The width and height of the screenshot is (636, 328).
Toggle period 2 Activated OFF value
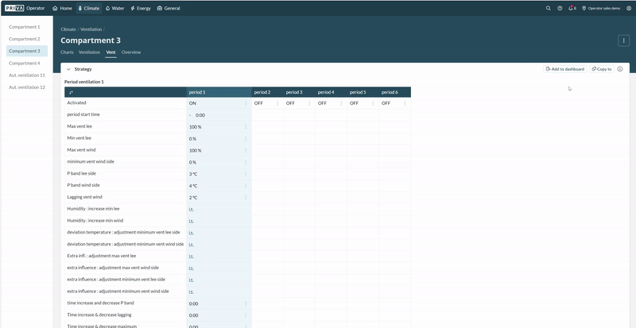(258, 103)
